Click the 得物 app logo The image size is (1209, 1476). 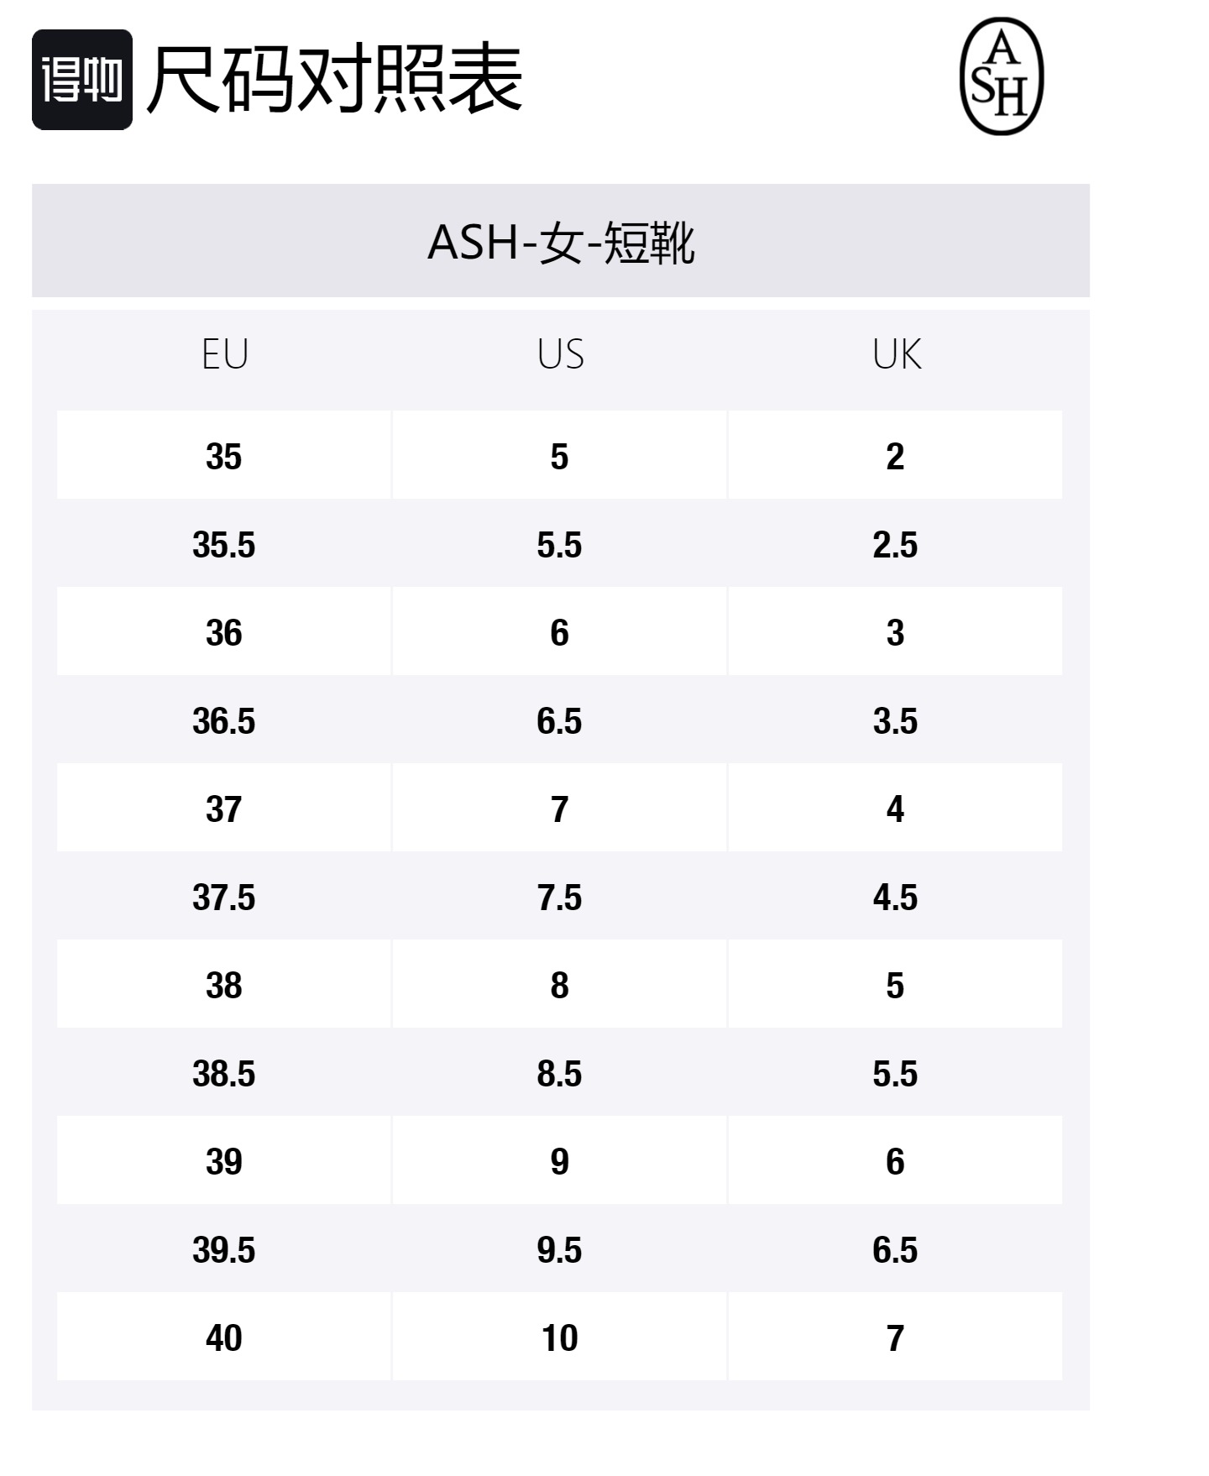[82, 80]
